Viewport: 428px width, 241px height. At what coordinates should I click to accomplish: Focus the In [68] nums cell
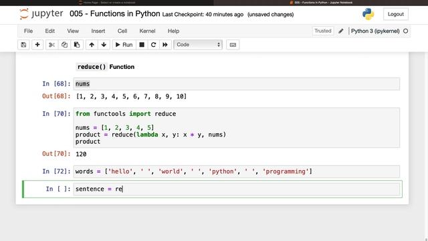236,84
